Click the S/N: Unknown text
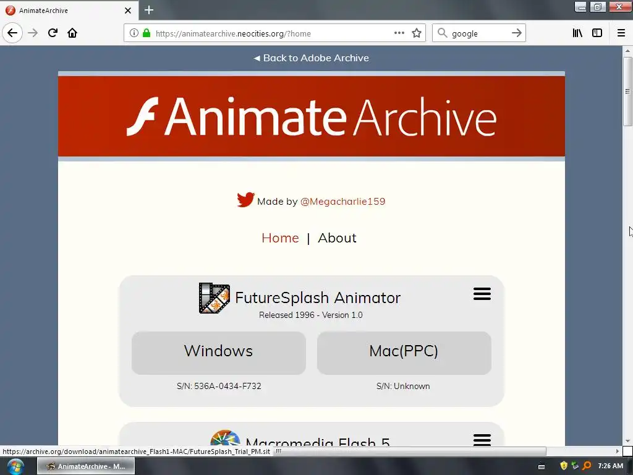Screen dimensions: 633x475 click(403, 386)
